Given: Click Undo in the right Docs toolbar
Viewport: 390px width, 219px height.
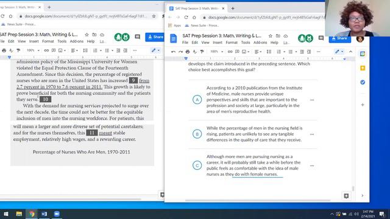Looking at the screenshot, I should [173, 52].
